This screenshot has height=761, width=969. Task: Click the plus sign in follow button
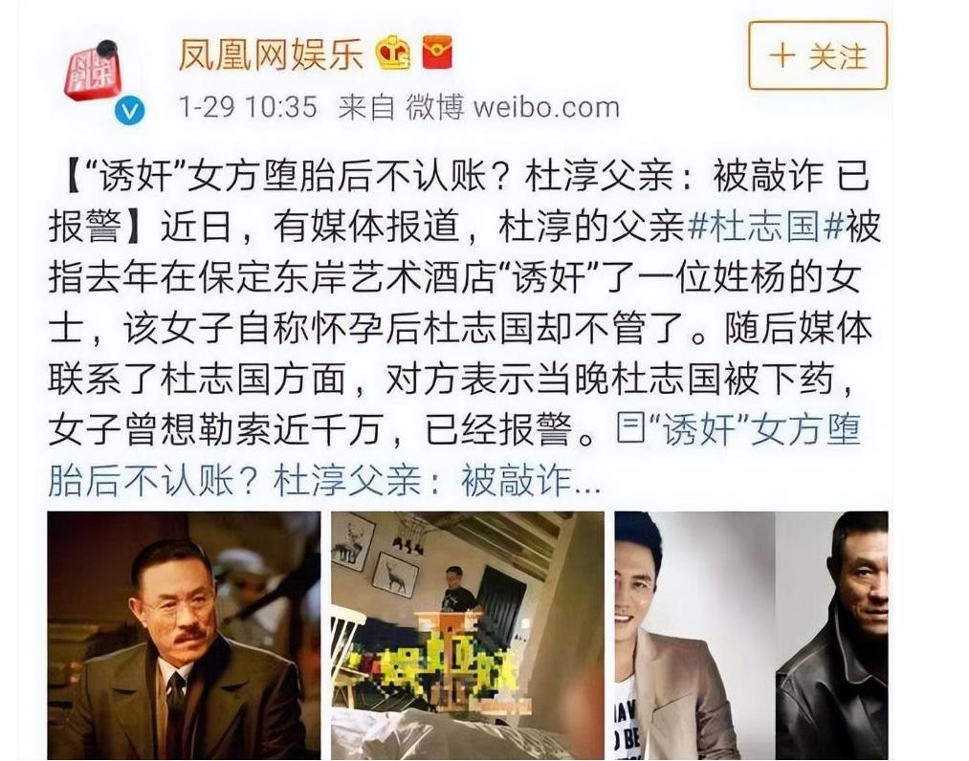[782, 55]
